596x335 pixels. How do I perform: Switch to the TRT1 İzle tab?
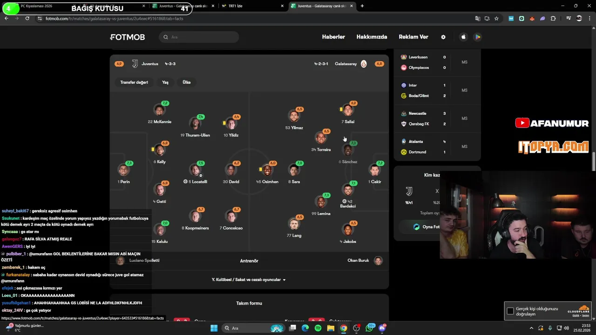point(253,6)
